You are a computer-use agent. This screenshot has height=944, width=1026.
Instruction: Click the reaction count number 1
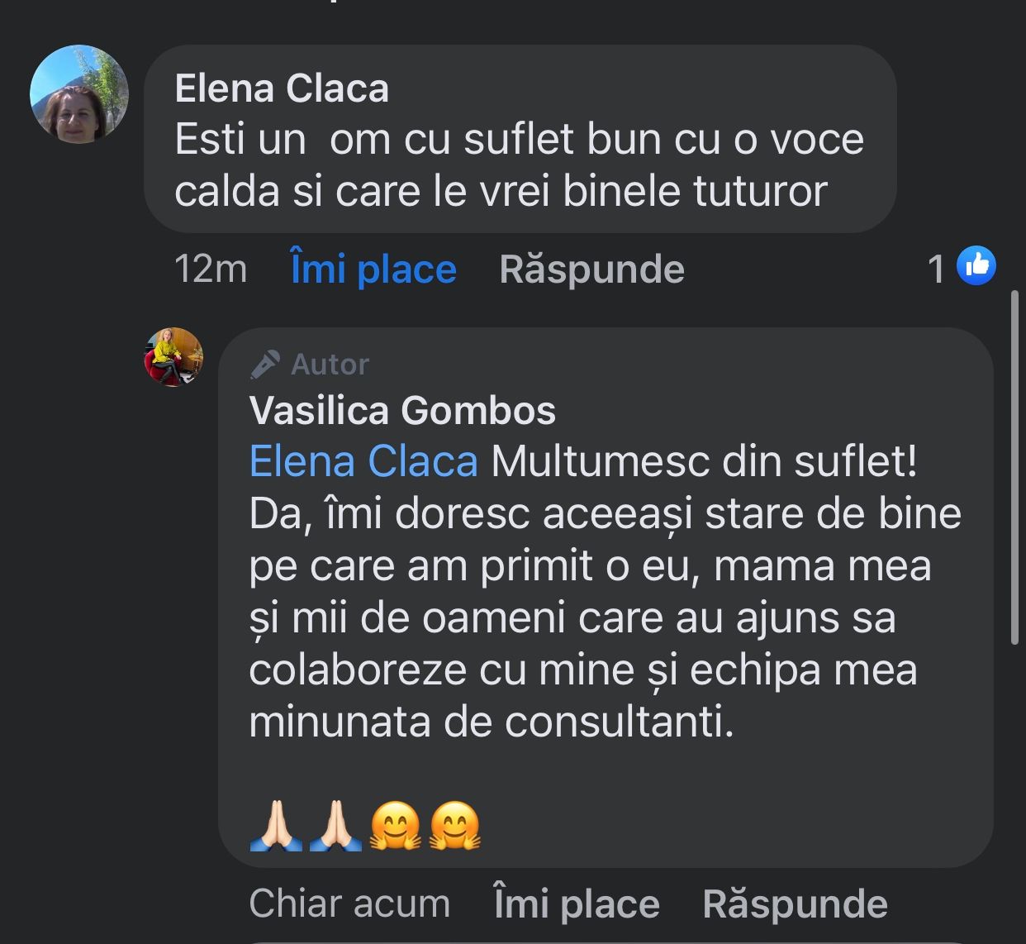pos(936,269)
